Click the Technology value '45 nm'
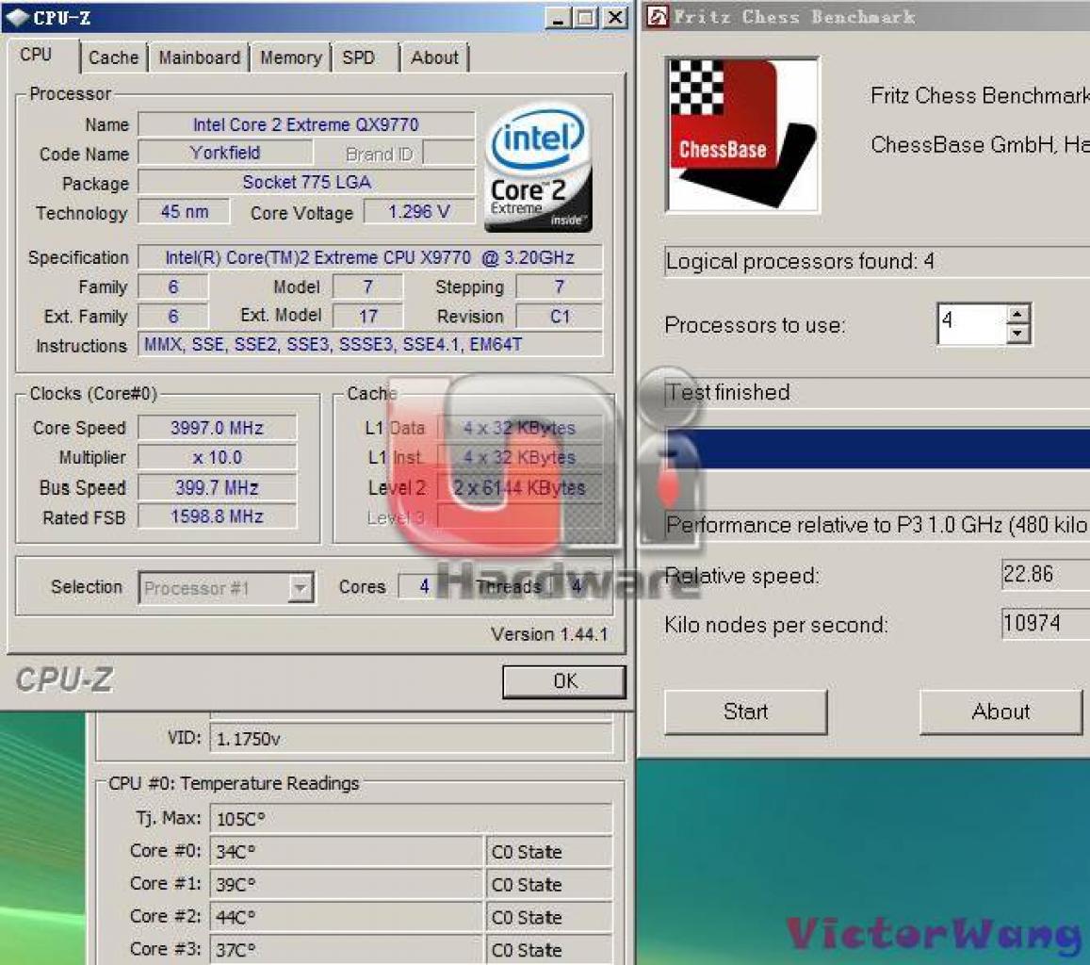Image resolution: width=1090 pixels, height=965 pixels. pos(185,211)
